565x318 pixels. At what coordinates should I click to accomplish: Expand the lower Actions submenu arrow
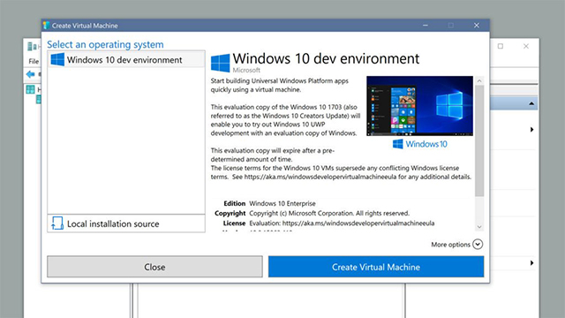(x=531, y=263)
